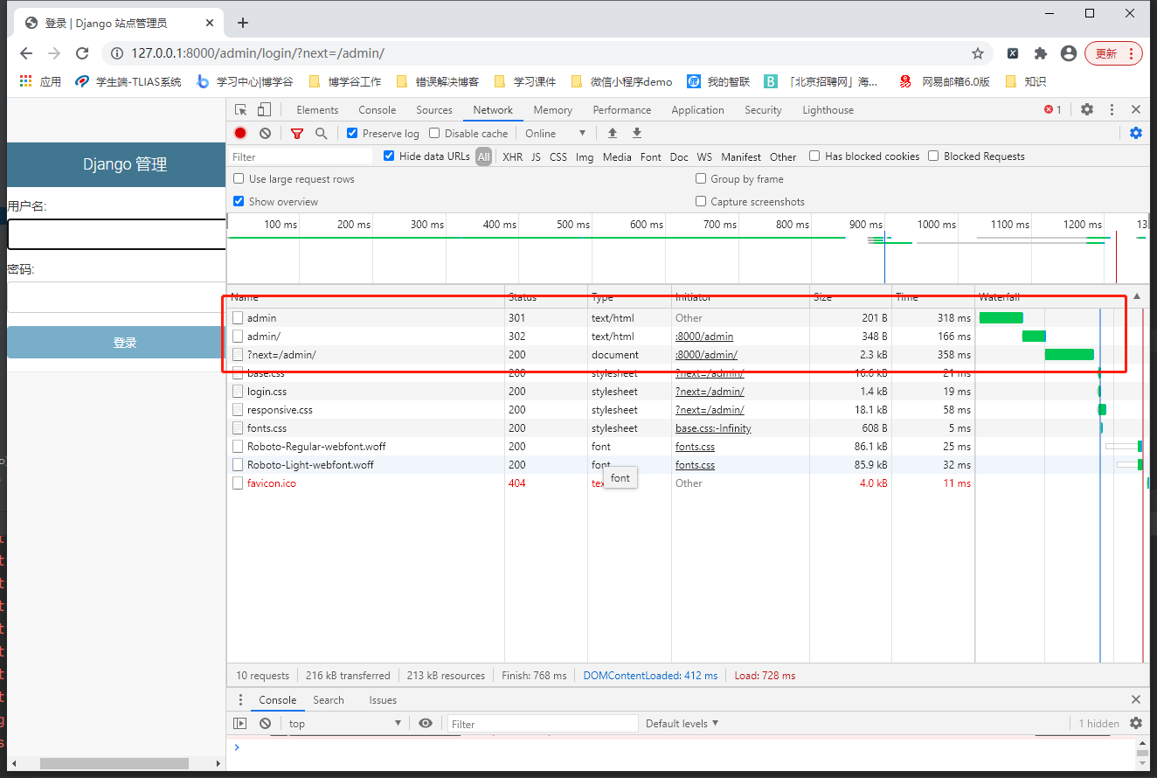Click the page horizontal scrollbar
The height and width of the screenshot is (778, 1157).
click(114, 763)
